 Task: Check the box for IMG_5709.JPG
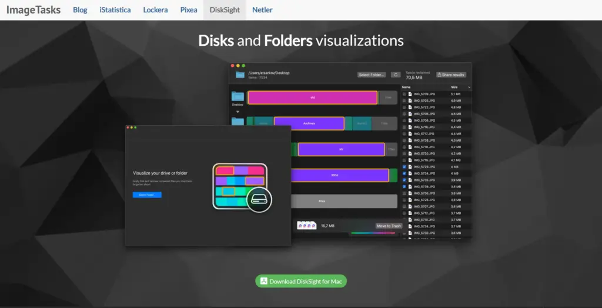click(404, 94)
